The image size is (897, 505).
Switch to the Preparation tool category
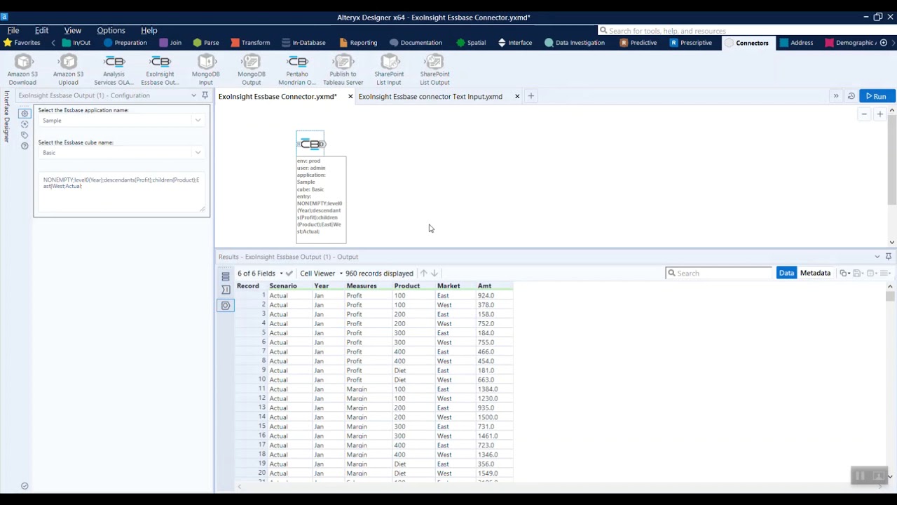(x=125, y=43)
